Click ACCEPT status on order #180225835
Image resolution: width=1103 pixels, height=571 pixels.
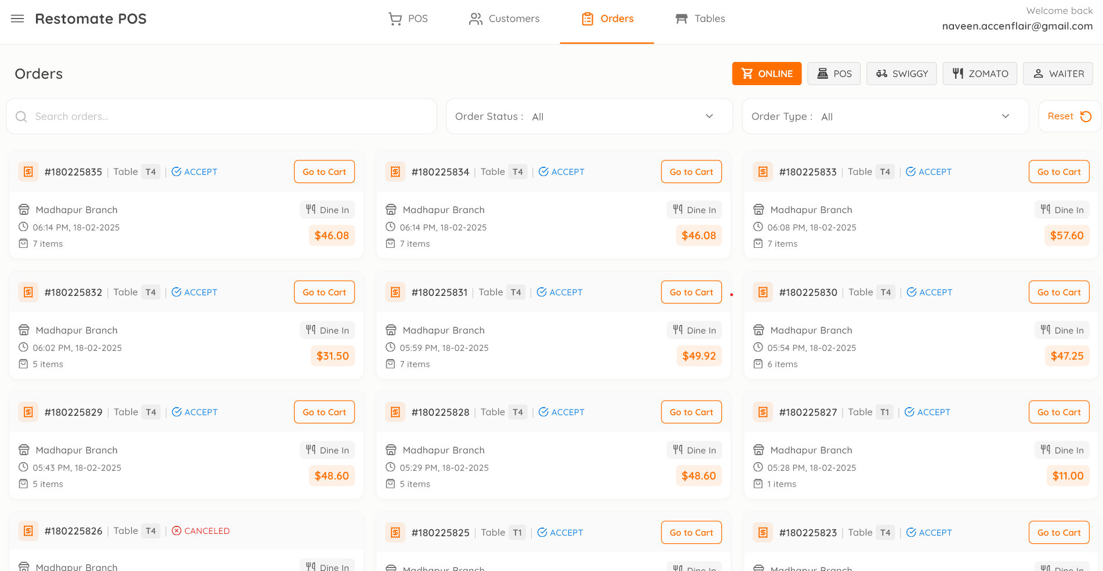click(194, 171)
